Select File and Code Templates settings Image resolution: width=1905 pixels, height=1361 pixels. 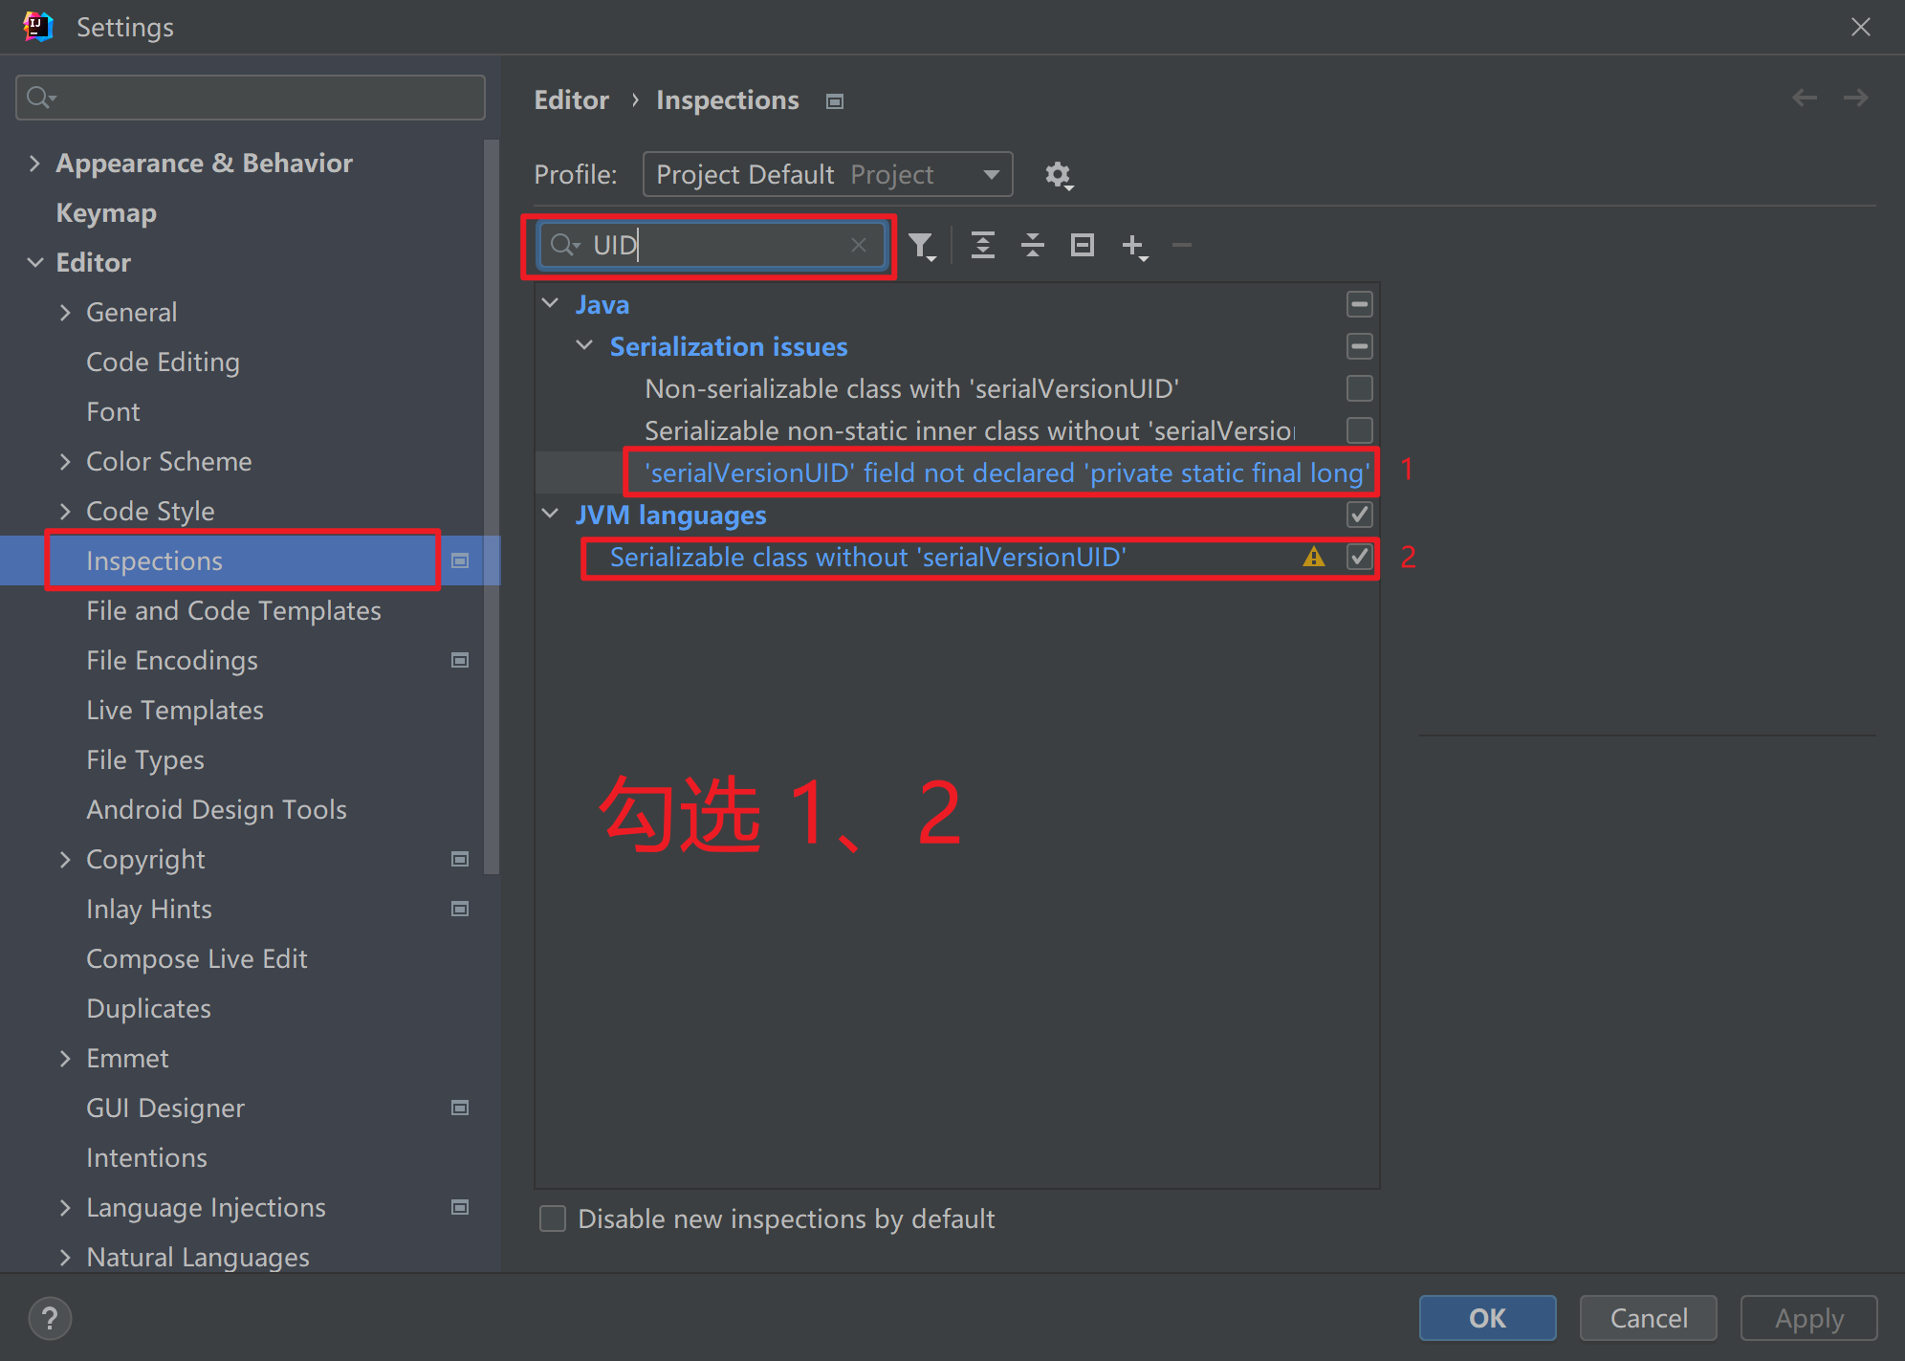[233, 610]
